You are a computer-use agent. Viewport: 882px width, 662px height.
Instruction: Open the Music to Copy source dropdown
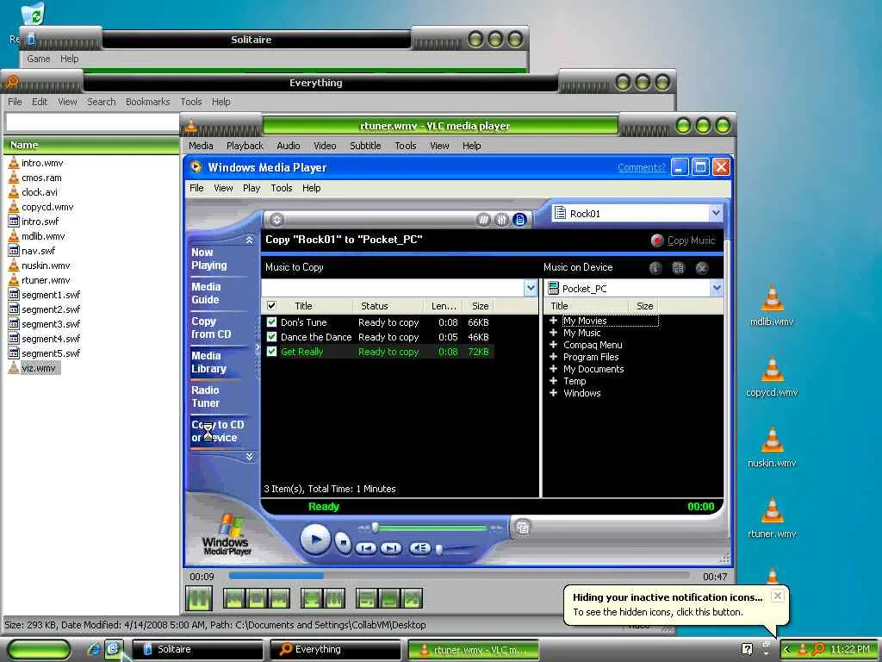pos(531,288)
